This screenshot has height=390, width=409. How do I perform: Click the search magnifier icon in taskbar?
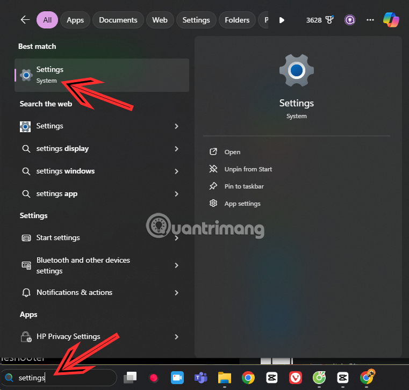tap(9, 378)
